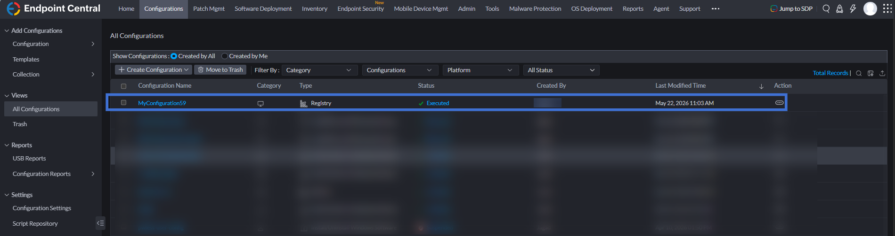895x236 pixels.
Task: Click the Jump to SDP shortcut
Action: tap(791, 8)
